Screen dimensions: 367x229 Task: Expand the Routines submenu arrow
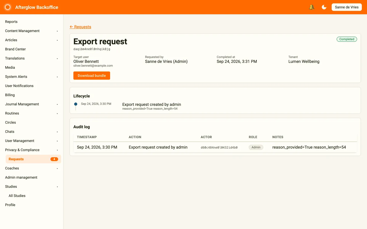pos(57,113)
